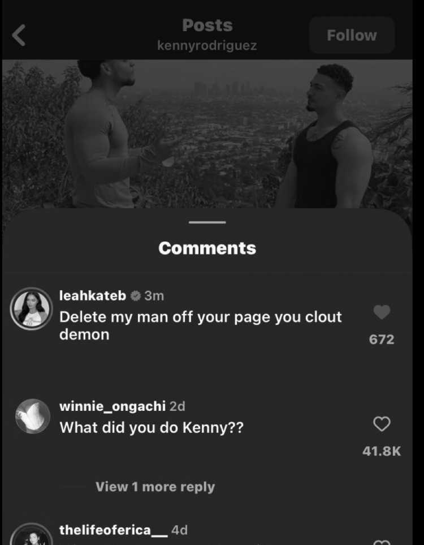424x545 pixels.
Task: Tap leahkateb's verified badge
Action: 136,296
